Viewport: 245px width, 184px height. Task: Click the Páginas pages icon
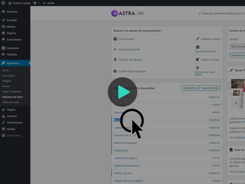3,33
